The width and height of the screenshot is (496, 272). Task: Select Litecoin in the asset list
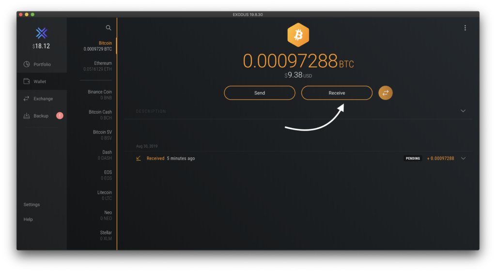(105, 195)
